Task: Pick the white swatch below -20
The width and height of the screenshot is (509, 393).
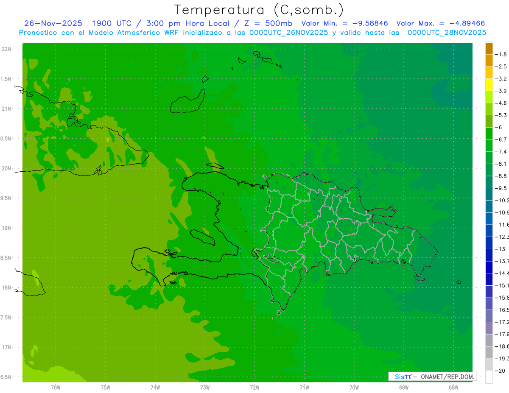Action: click(x=489, y=377)
